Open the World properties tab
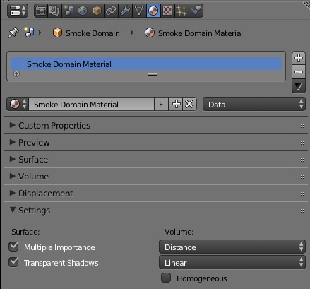This screenshot has width=310, height=289. tap(83, 11)
